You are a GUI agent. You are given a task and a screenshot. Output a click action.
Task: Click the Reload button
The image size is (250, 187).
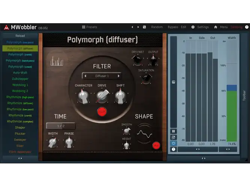click(x=20, y=36)
